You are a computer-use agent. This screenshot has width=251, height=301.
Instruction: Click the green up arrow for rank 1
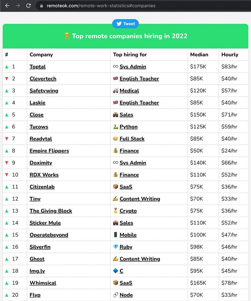point(7,67)
